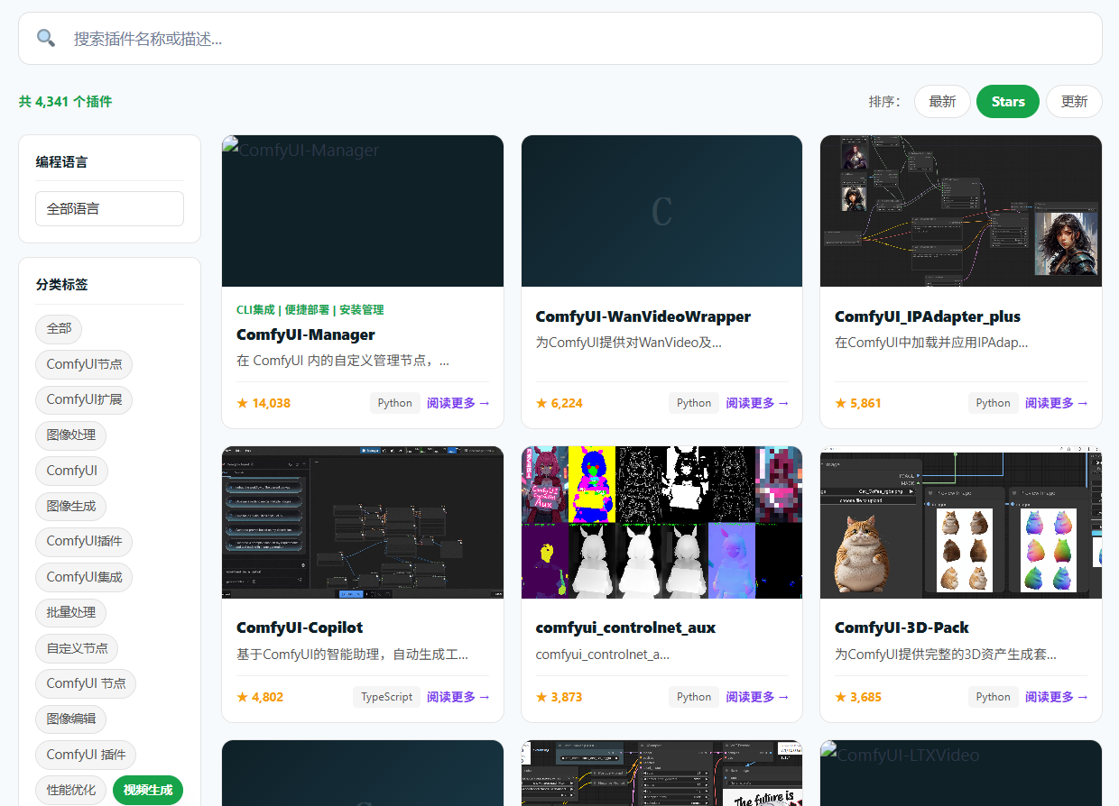Click the search magnifier icon
Viewport: 1119px width, 806px height.
[45, 38]
